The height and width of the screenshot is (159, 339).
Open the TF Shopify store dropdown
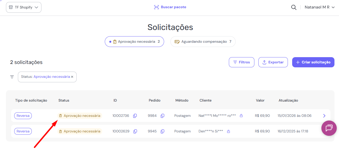click(24, 7)
